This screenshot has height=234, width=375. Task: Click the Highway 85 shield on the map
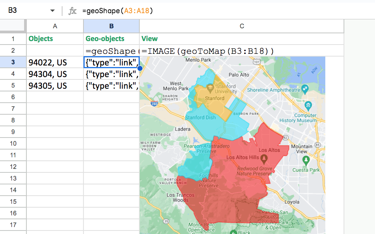pyautogui.click(x=318, y=145)
